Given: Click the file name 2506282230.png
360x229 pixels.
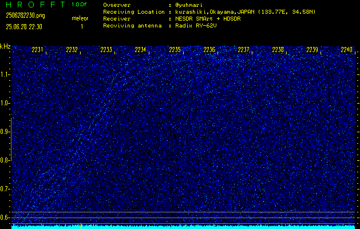Looking at the screenshot, I should click(x=26, y=15).
